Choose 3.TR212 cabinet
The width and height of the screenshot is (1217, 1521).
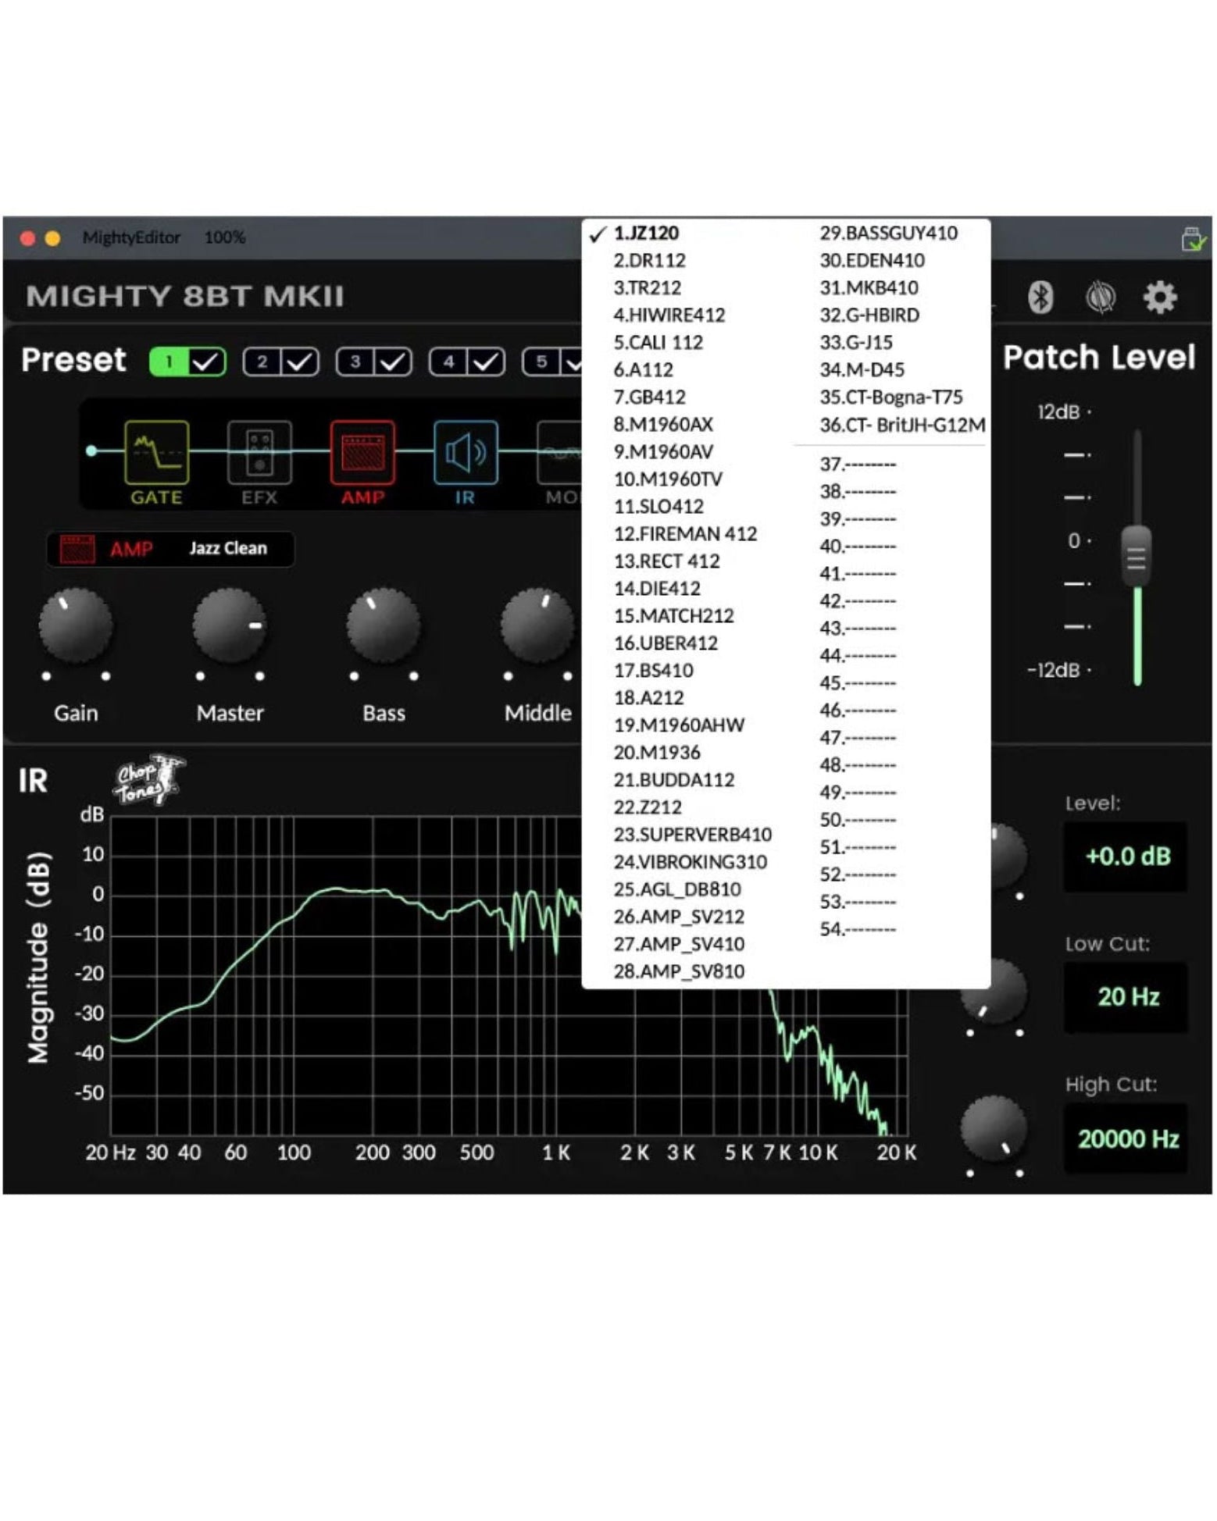click(x=647, y=288)
